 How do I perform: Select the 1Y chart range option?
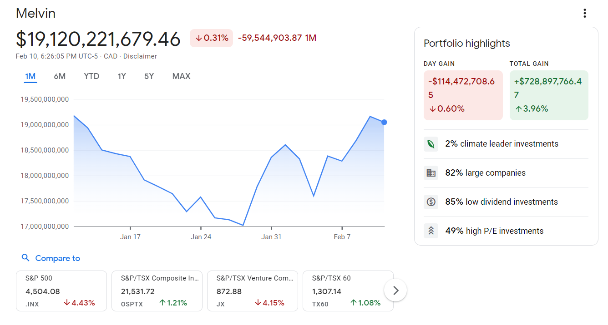[122, 76]
